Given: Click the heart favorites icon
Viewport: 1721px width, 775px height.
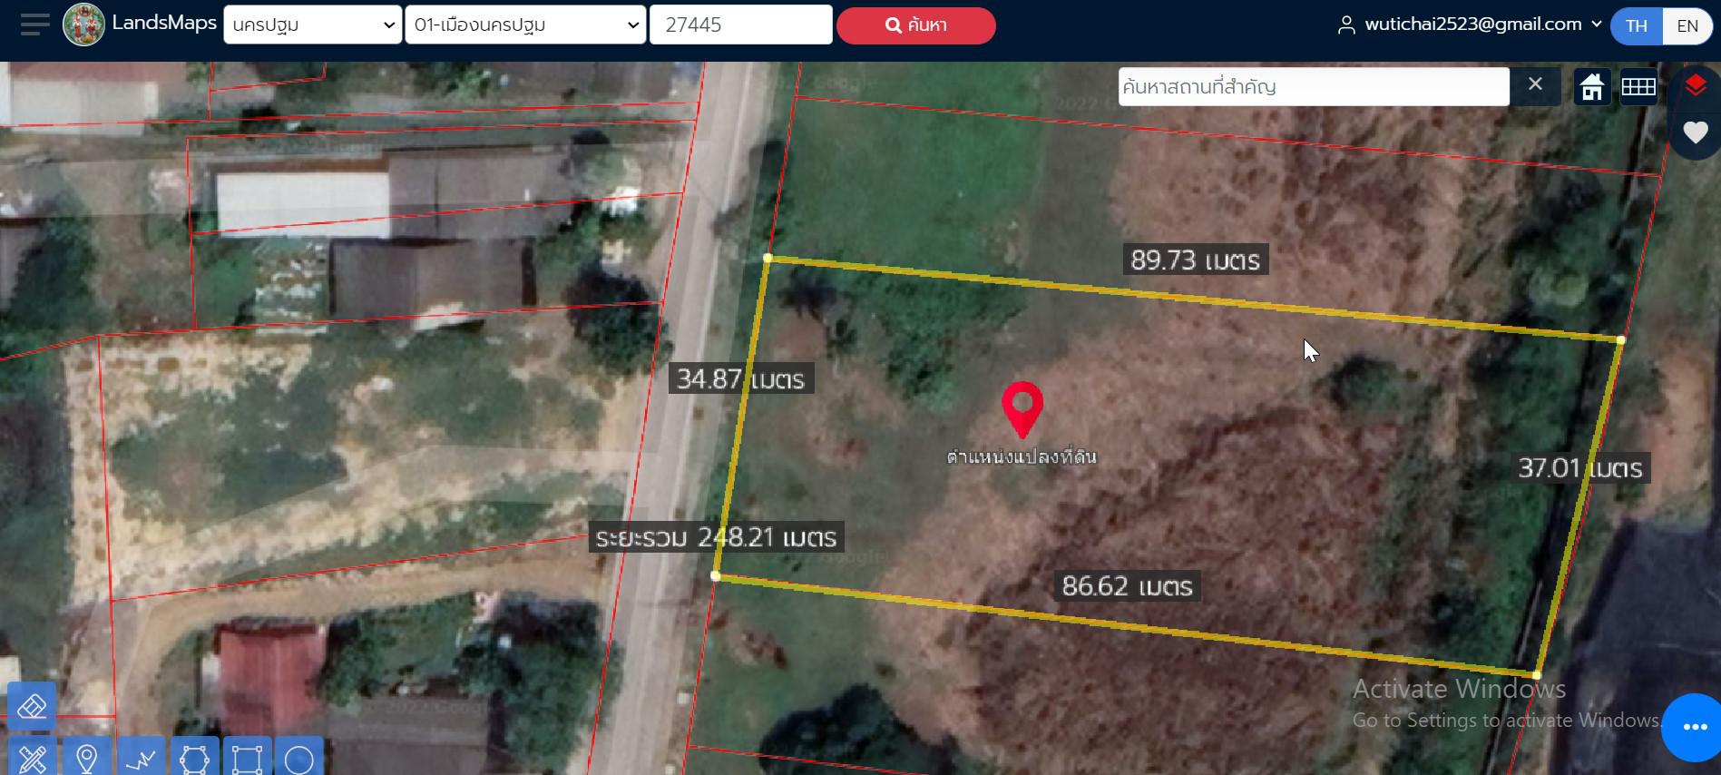Looking at the screenshot, I should point(1695,132).
